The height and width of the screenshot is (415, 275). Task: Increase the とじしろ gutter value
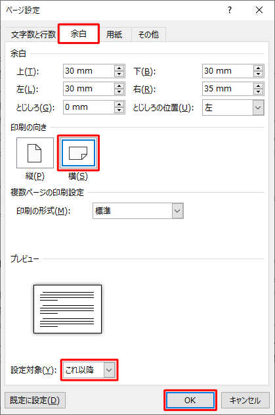tap(119, 105)
